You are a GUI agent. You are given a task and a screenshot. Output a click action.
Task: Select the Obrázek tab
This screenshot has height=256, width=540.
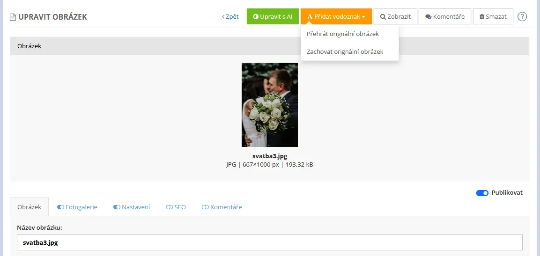(30, 207)
